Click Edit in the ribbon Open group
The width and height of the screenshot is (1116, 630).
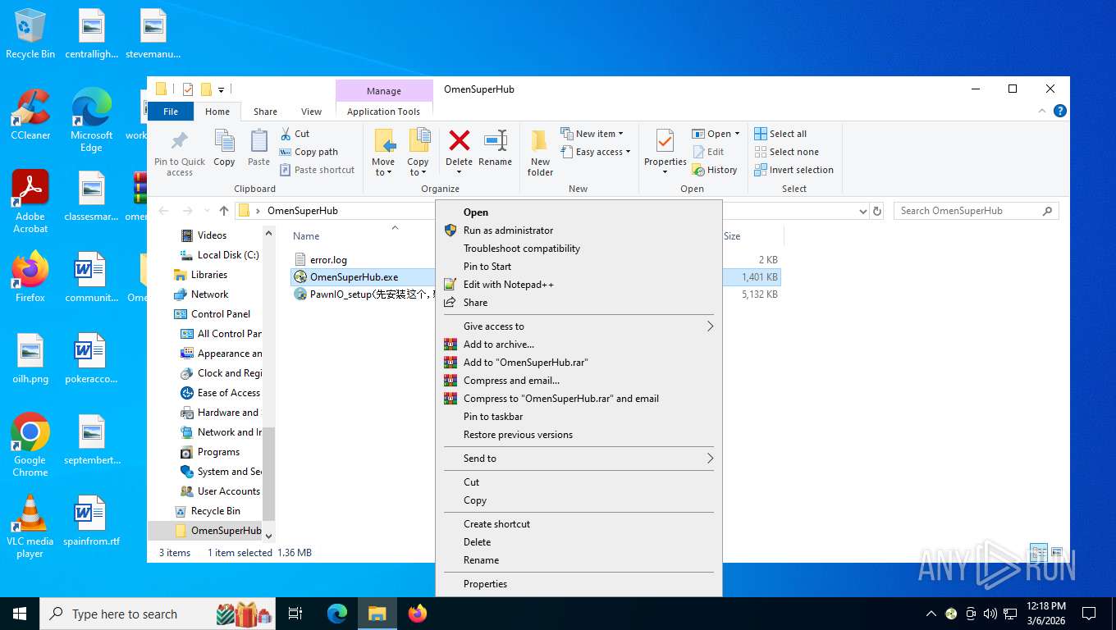coord(708,152)
